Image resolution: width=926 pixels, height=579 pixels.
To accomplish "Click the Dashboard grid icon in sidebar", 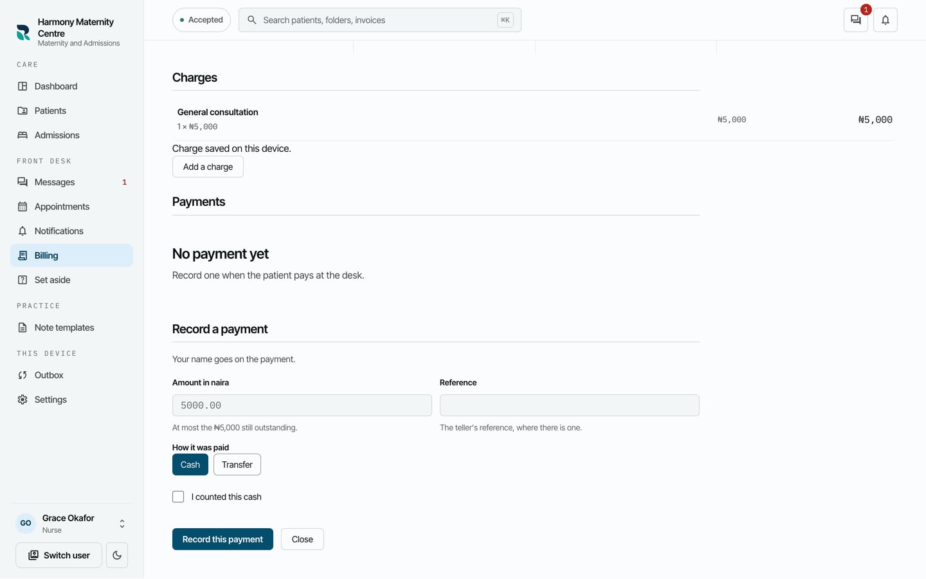I will coord(23,86).
